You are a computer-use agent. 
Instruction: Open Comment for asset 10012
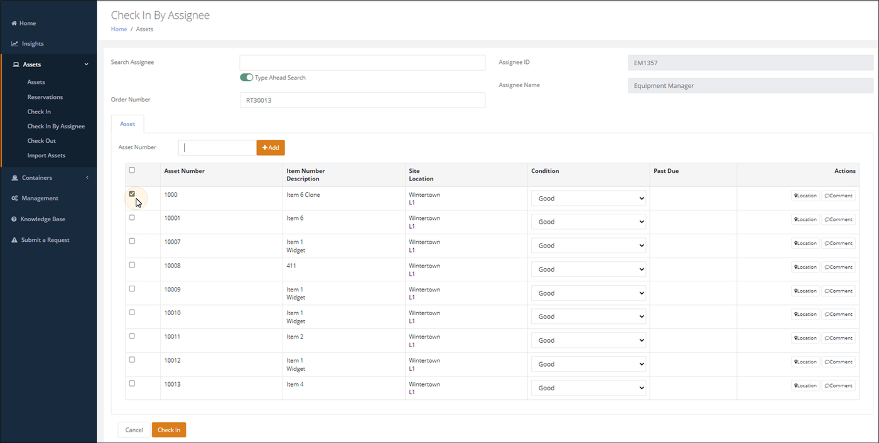(838, 362)
